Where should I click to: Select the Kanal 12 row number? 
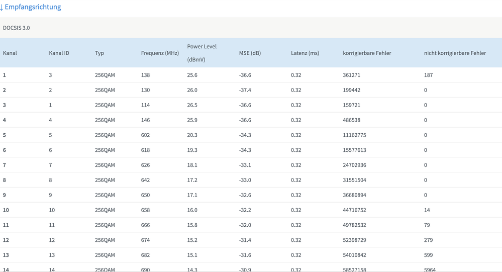click(x=6, y=240)
